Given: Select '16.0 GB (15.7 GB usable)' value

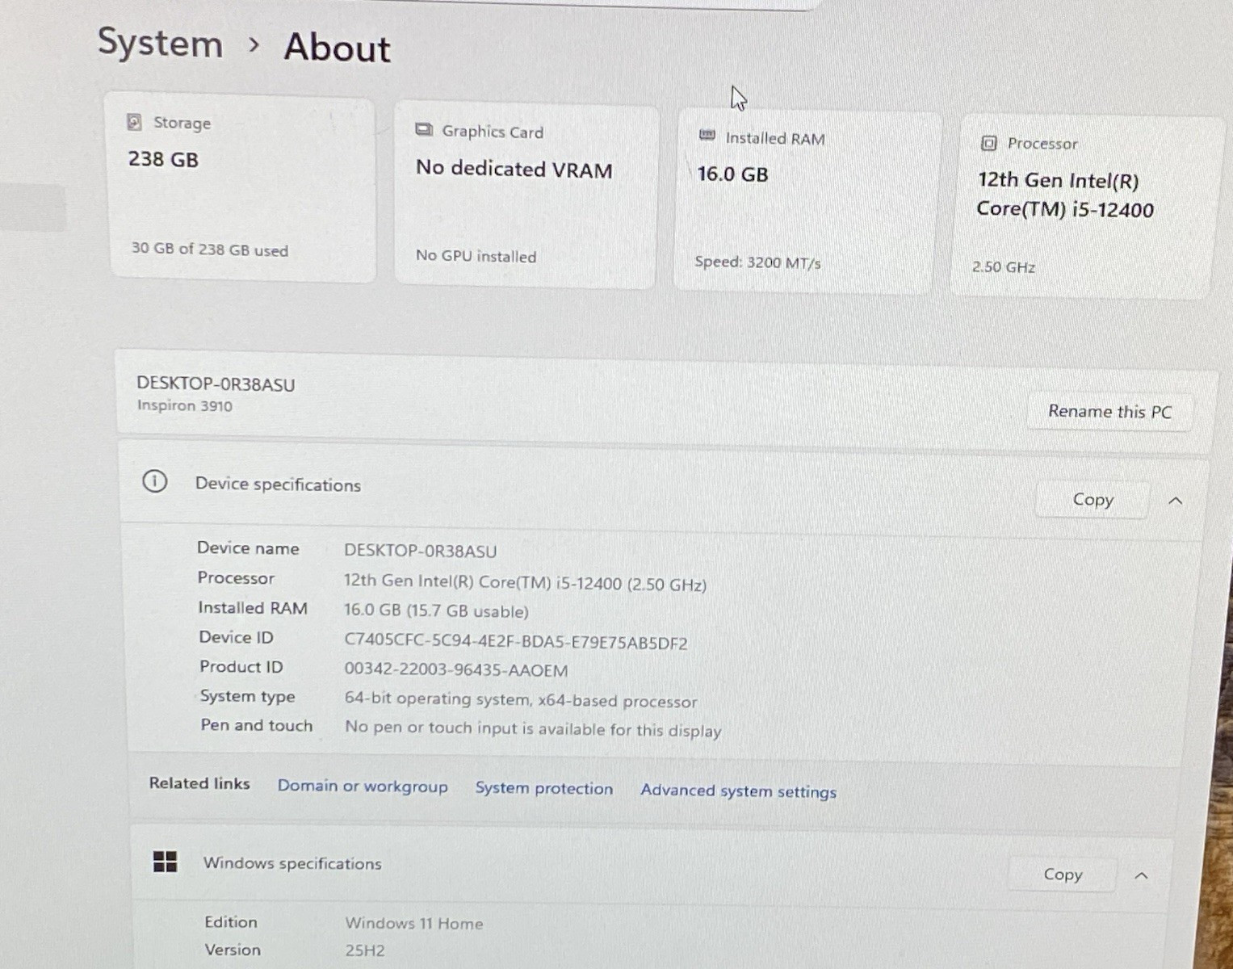Looking at the screenshot, I should point(436,611).
